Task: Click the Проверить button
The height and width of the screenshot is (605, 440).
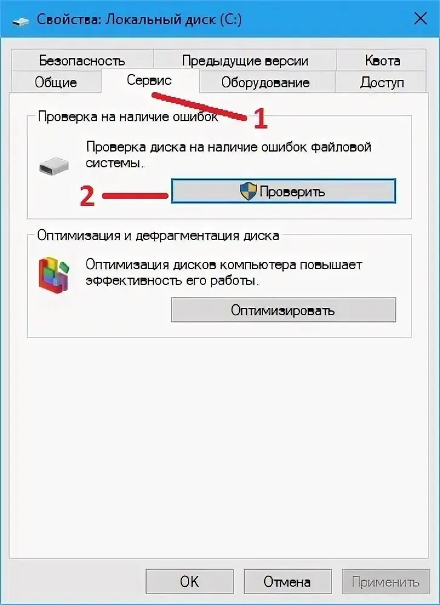Action: click(x=284, y=191)
